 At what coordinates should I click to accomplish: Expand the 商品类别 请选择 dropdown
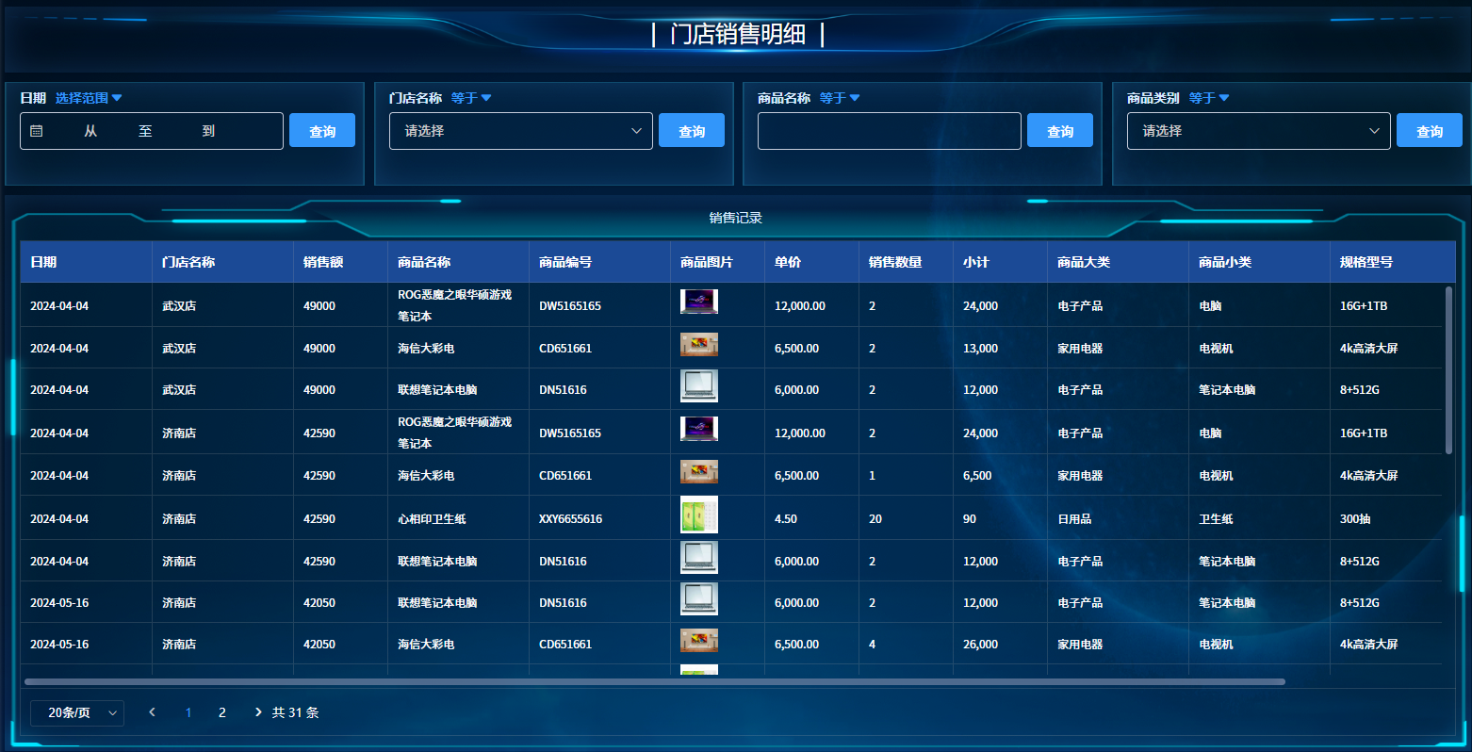(x=1258, y=131)
